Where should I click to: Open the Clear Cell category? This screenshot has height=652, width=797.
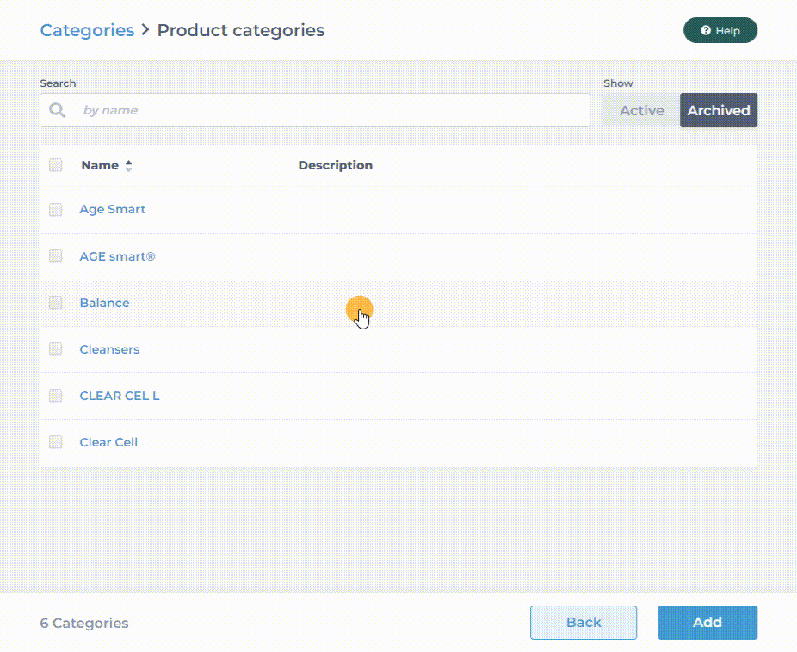[108, 442]
